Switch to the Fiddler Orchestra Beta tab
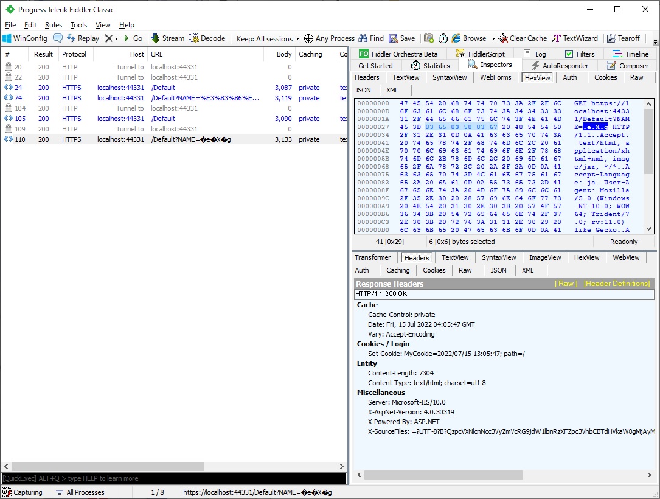This screenshot has width=660, height=499. [x=398, y=54]
